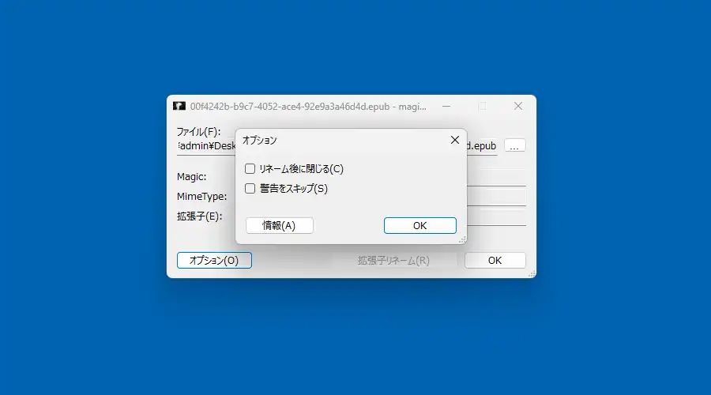711x395 pixels.
Task: Click the 拡張子リネーム(R) button
Action: [x=393, y=261]
